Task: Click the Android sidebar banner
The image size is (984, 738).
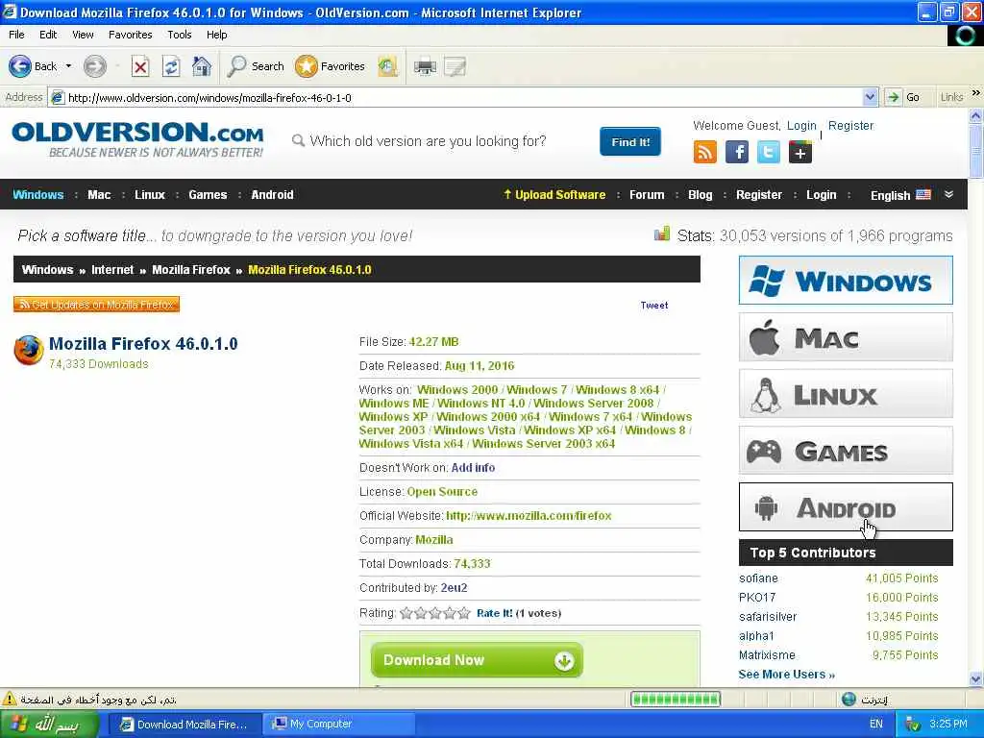Action: tap(846, 507)
